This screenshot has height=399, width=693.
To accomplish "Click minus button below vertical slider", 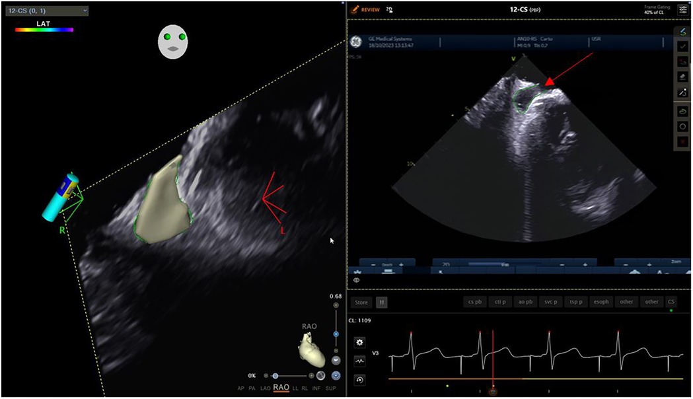I will [x=336, y=351].
